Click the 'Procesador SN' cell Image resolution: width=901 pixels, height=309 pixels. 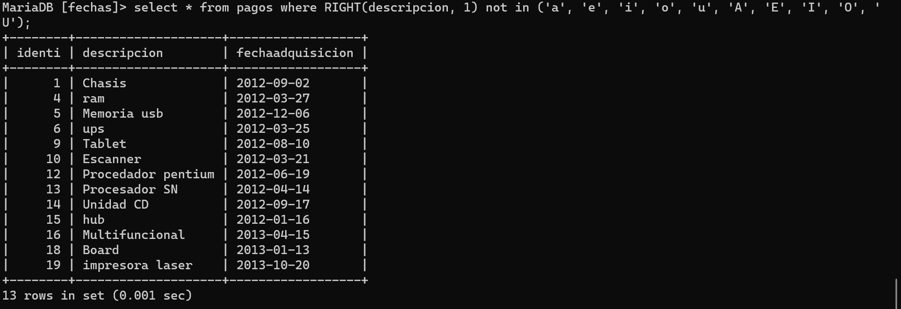(130, 189)
